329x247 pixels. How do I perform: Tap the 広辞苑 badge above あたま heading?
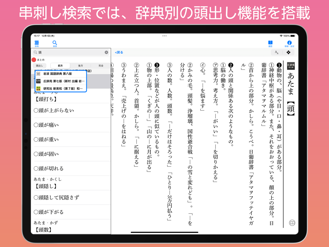291,66
